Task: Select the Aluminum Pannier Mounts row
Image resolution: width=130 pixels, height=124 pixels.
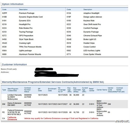Action: pyautogui.click(x=33, y=54)
